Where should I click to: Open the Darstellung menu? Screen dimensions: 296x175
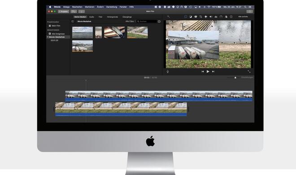[x=112, y=7]
